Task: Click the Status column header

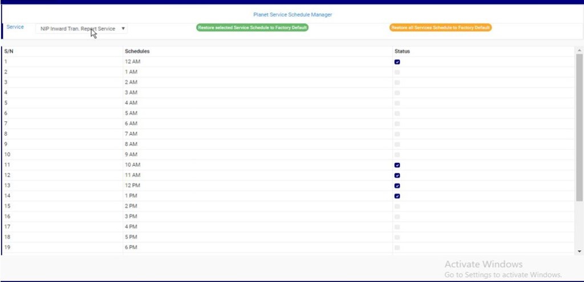Action: click(x=402, y=51)
